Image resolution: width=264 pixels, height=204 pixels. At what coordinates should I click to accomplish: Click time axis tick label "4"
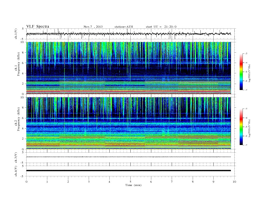pyautogui.click(x=109, y=182)
